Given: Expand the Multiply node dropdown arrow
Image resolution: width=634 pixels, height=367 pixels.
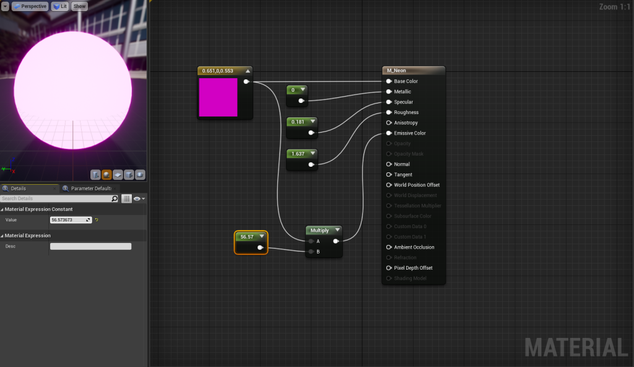Looking at the screenshot, I should coord(337,230).
